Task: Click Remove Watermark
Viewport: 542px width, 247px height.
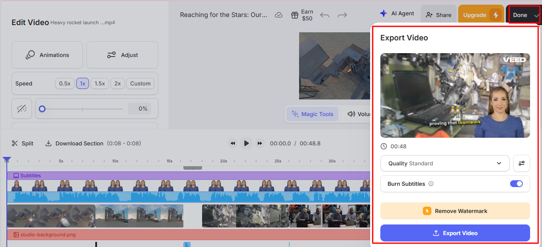Action: click(x=455, y=211)
